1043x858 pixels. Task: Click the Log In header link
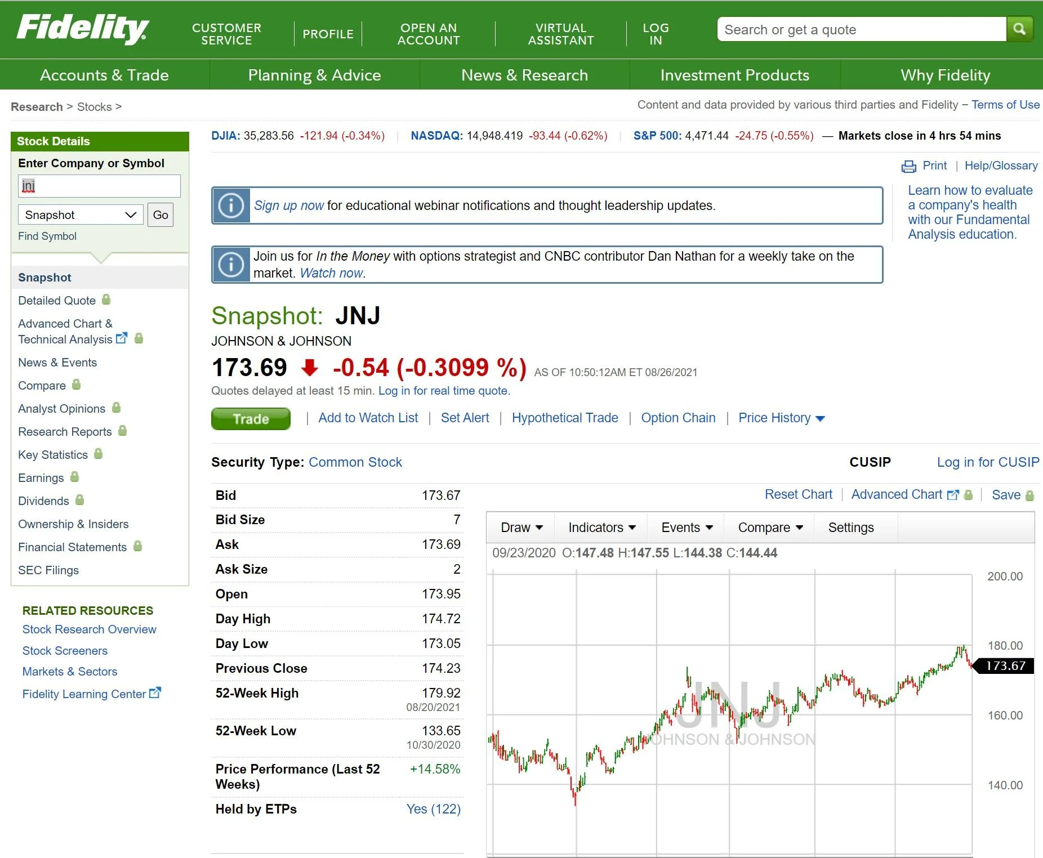click(656, 34)
